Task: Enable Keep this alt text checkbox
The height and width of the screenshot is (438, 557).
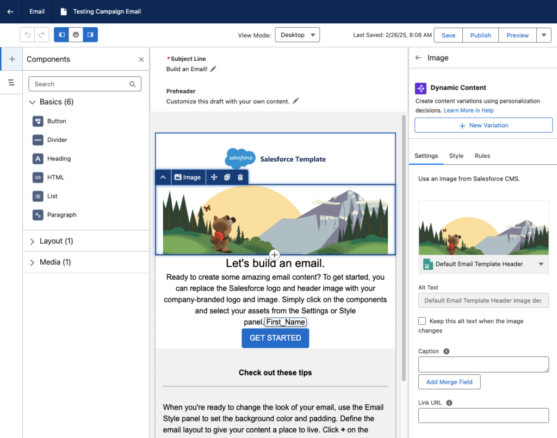Action: [422, 321]
